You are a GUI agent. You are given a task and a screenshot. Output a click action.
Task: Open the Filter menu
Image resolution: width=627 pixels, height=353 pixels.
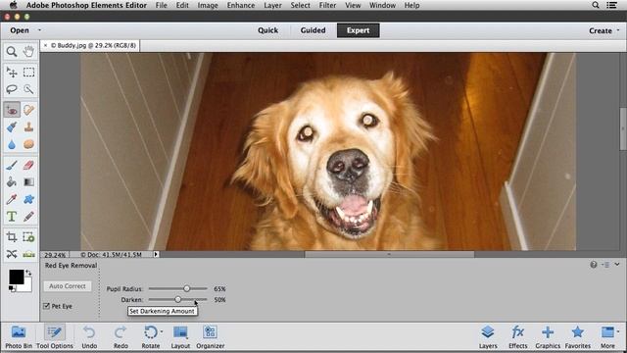[327, 5]
